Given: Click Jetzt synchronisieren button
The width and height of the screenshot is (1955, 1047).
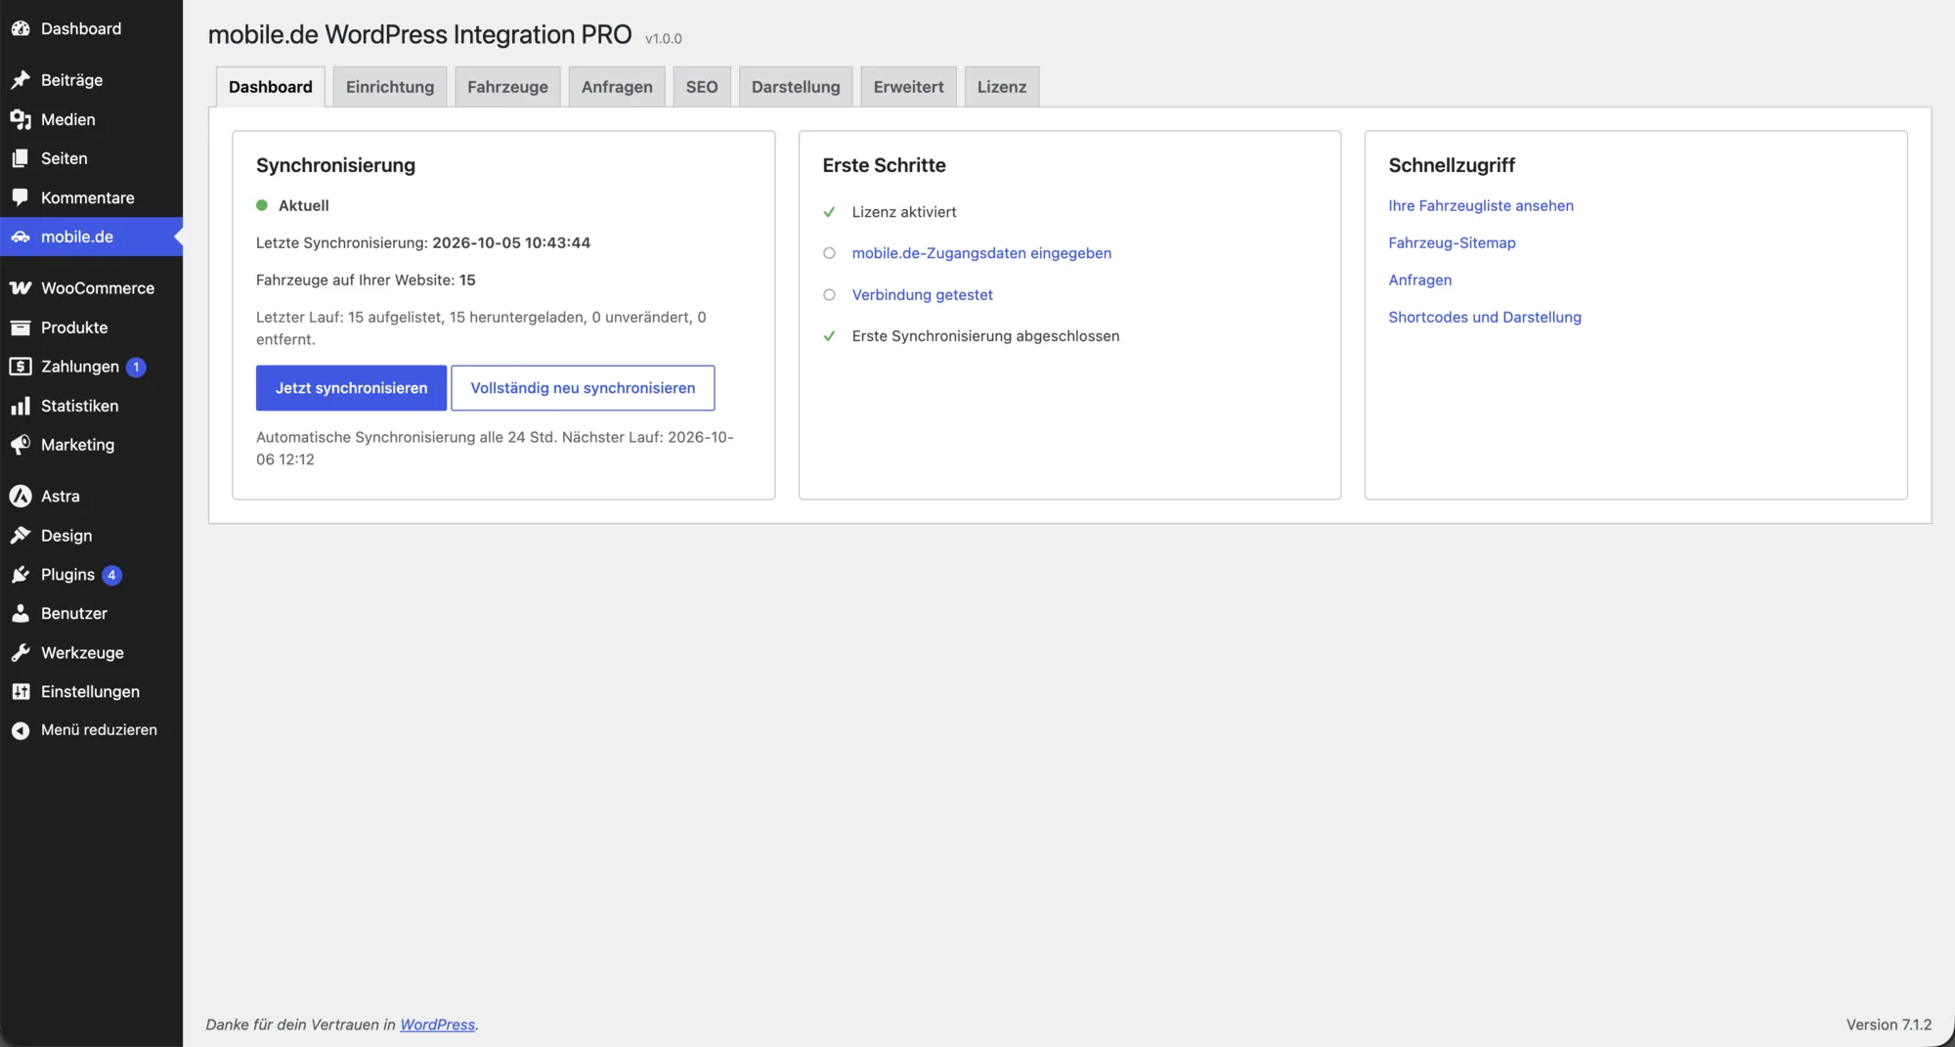Looking at the screenshot, I should coord(351,388).
